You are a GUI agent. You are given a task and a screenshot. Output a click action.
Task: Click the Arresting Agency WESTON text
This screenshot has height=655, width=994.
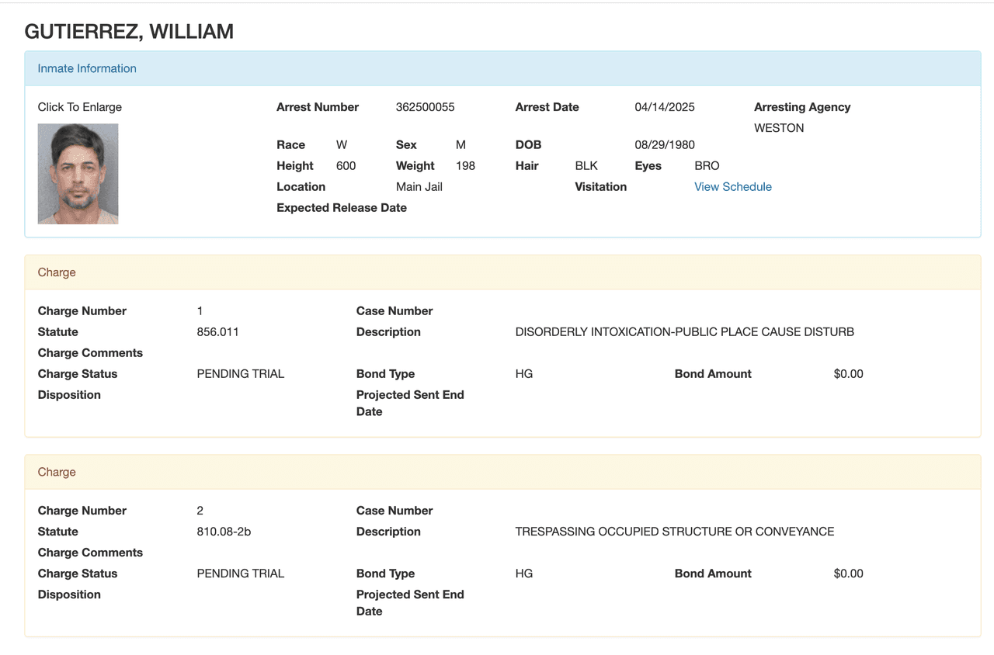coord(779,127)
